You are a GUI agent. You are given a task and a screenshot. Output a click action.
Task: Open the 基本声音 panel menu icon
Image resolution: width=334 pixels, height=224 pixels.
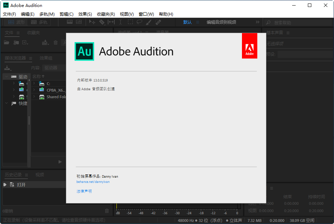click(x=288, y=33)
